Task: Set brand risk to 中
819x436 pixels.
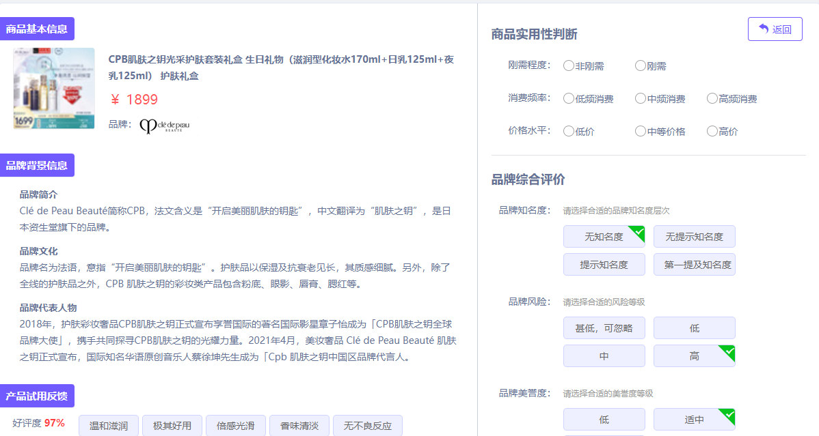Action: click(x=604, y=356)
